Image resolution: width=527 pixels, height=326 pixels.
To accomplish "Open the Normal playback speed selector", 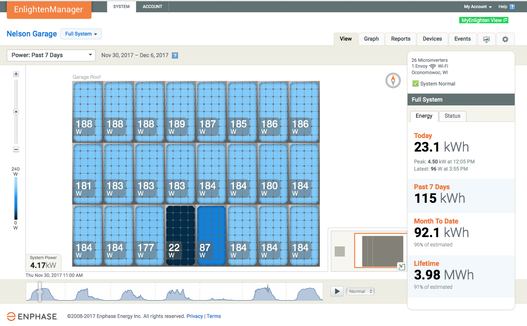I will point(360,291).
